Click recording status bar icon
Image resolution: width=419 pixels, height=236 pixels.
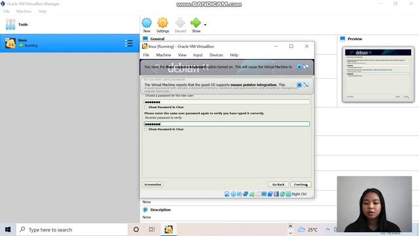click(x=270, y=194)
